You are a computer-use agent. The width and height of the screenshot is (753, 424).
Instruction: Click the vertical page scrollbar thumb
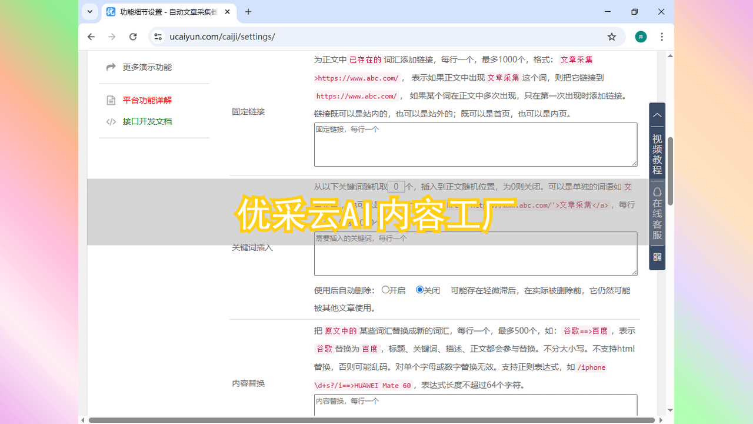pyautogui.click(x=670, y=171)
